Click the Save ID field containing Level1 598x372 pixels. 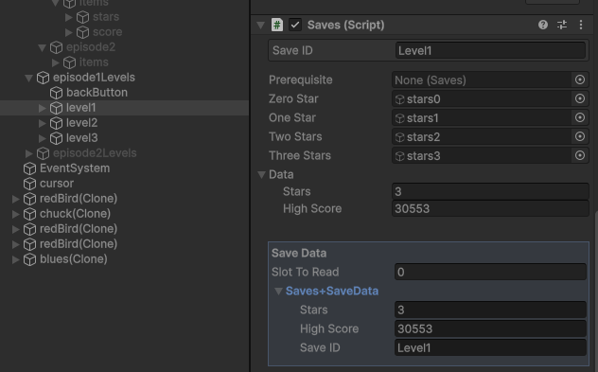490,50
